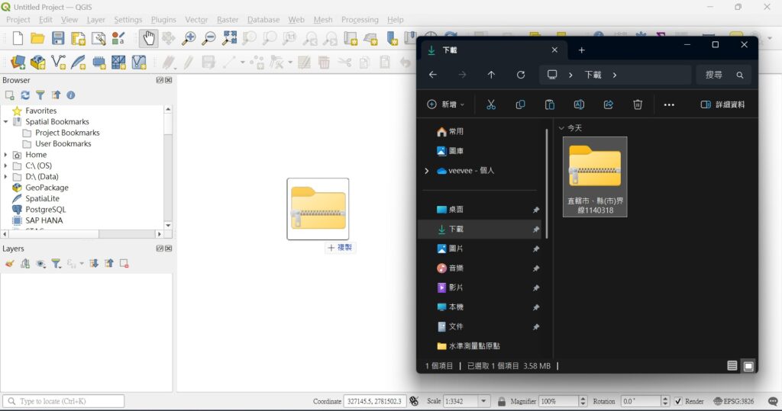
Task: Create a new Shapefile layer
Action: (x=58, y=63)
